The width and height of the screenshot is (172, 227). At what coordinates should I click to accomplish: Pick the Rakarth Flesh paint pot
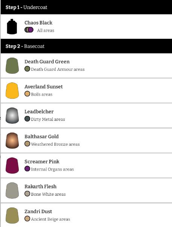tap(12, 190)
